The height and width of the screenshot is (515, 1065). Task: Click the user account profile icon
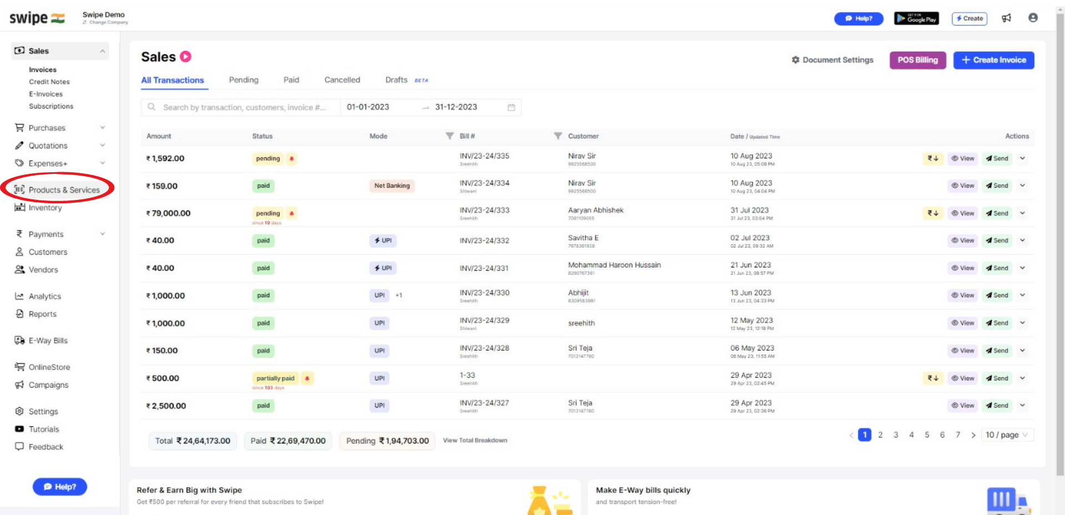coord(1033,17)
